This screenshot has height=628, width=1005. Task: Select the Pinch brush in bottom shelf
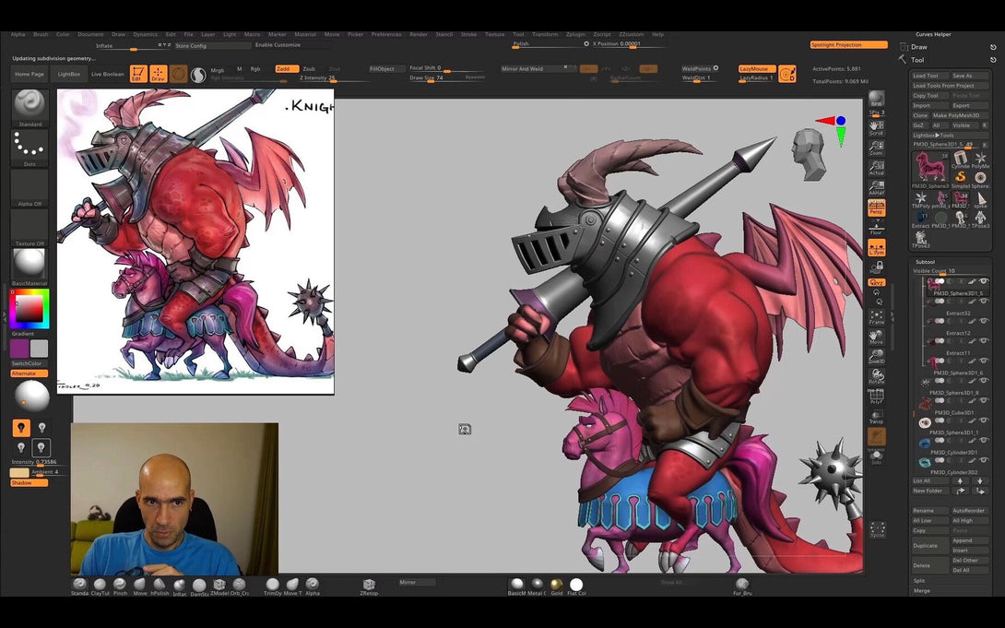(120, 587)
